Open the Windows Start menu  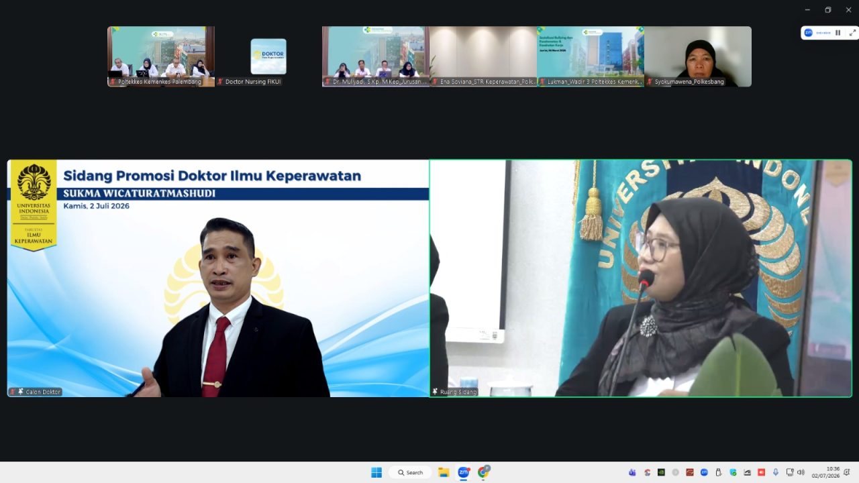point(376,472)
